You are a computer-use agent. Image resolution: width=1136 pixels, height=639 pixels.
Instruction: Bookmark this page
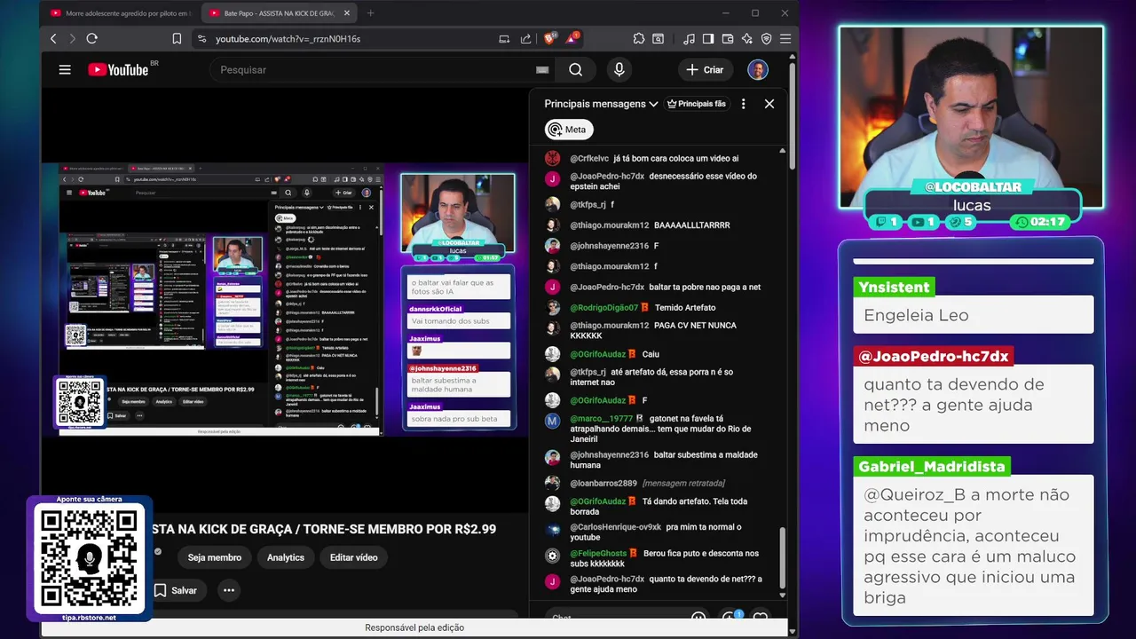(x=177, y=39)
